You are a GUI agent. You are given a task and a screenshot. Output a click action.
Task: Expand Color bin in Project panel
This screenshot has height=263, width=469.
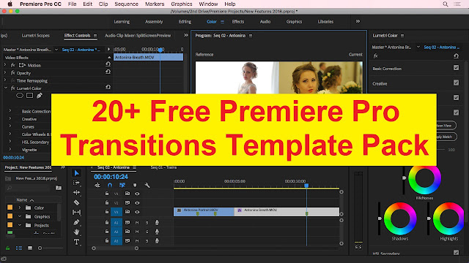coord(20,207)
